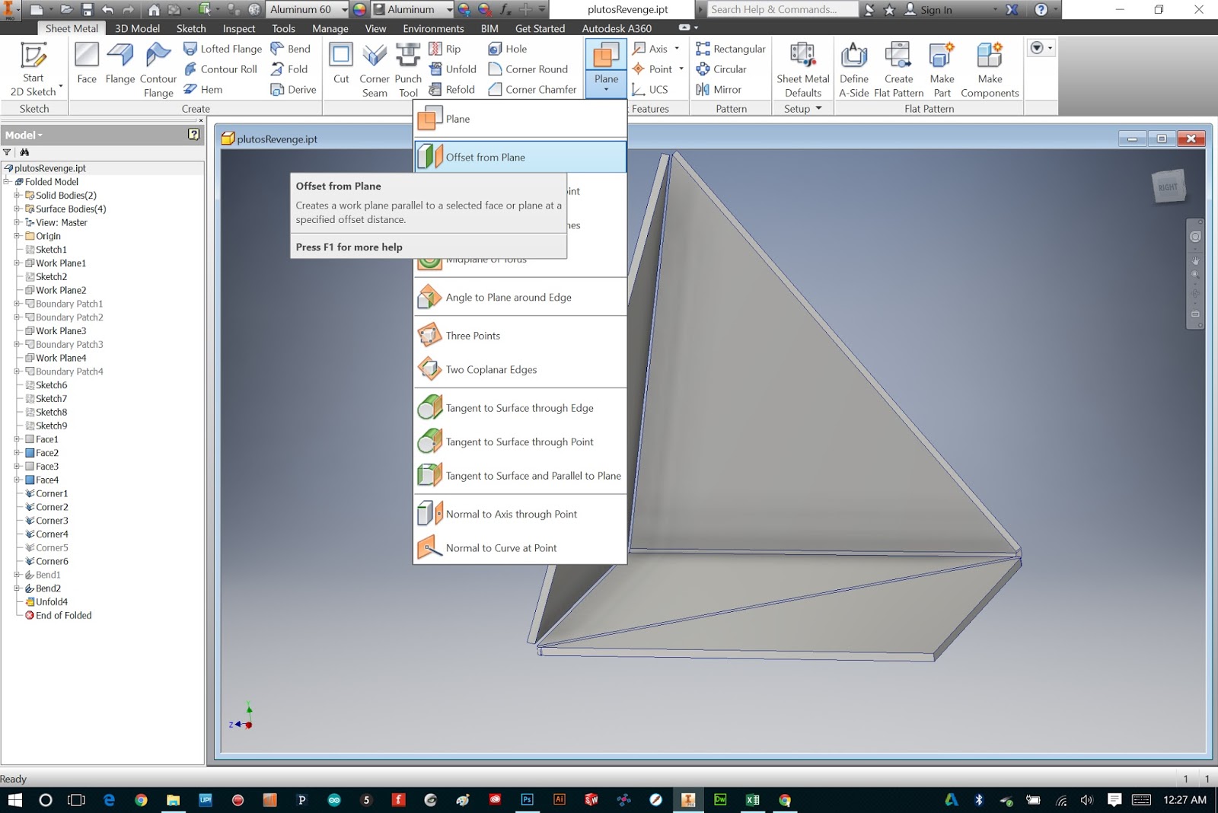Screen dimensions: 1218x813
Task: Expand Solid Bodies in the model browser
Action: point(18,195)
